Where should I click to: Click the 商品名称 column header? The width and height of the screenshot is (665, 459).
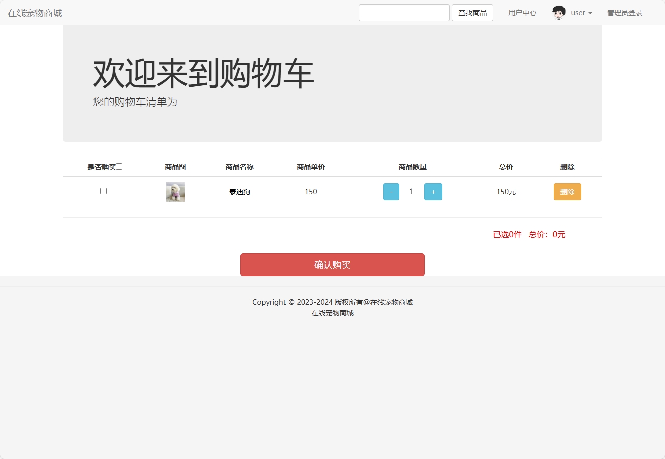coord(239,166)
